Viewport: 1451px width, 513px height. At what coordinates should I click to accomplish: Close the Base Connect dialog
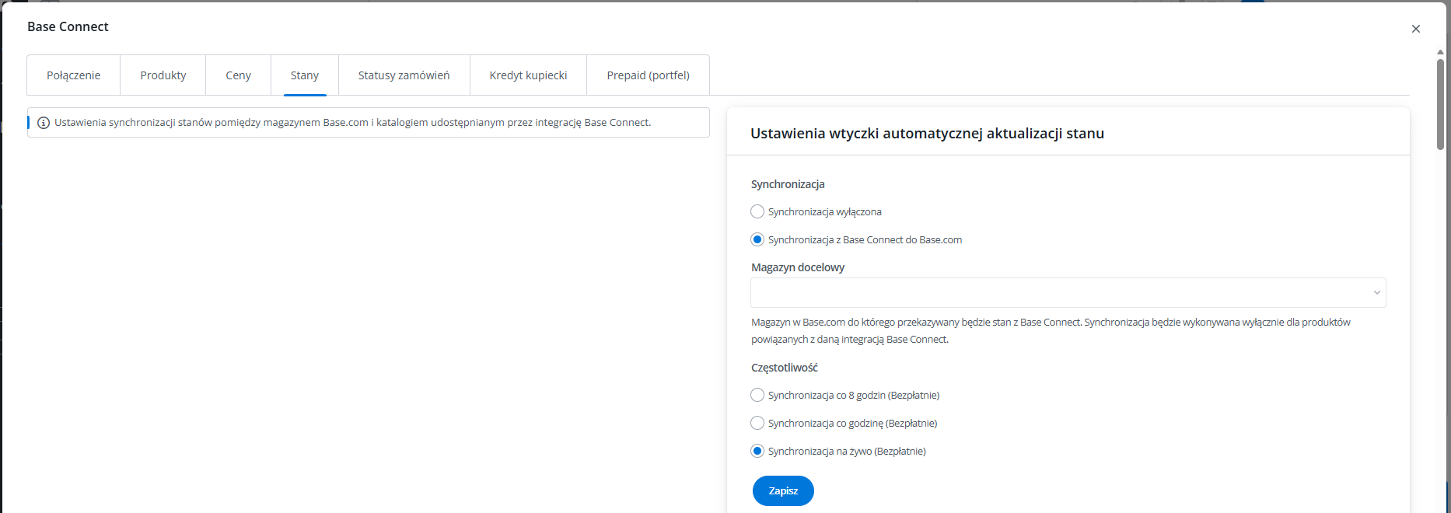1415,29
